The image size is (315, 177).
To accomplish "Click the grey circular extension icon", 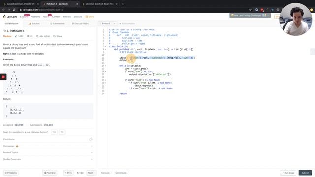I will pyautogui.click(x=278, y=10).
